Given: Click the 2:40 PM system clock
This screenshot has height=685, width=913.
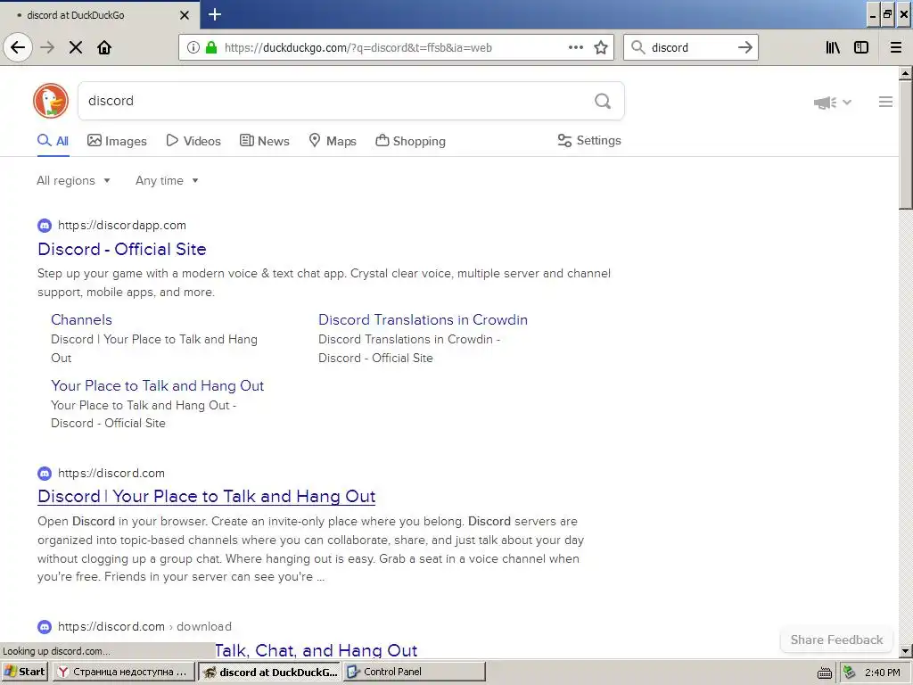Looking at the screenshot, I should click(x=883, y=673).
